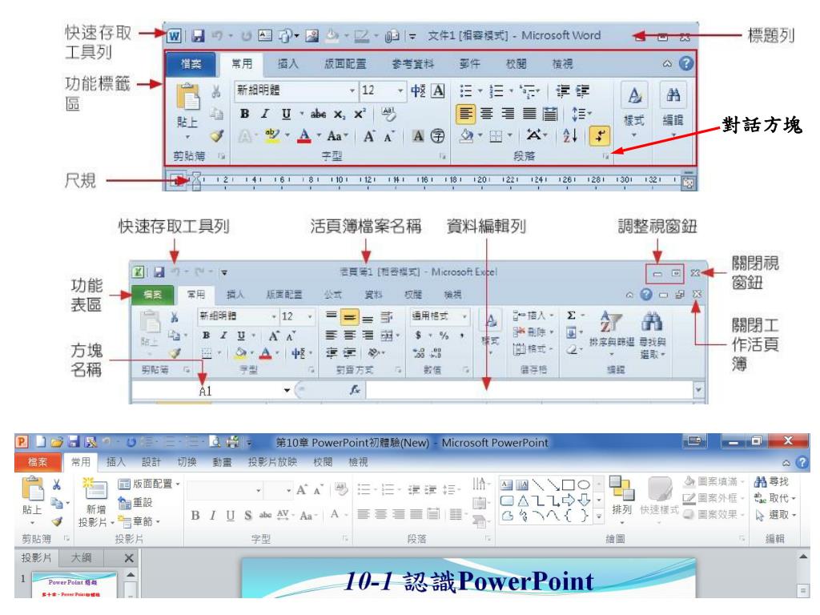Toggle Underline in the PowerPoint ribbon
Image resolution: width=820 pixels, height=615 pixels.
tap(231, 516)
